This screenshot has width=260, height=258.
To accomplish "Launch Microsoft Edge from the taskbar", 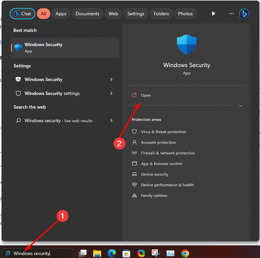I will pos(112,253).
